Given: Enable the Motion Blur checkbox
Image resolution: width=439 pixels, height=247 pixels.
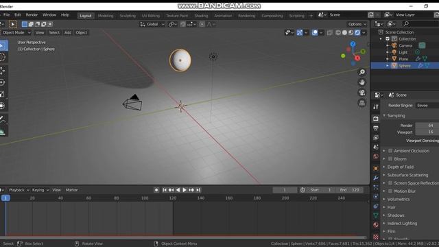Looking at the screenshot, I should coord(390,191).
